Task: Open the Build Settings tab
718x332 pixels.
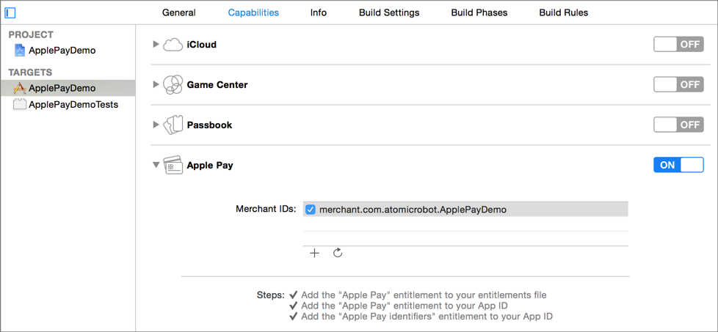Action: [x=389, y=12]
